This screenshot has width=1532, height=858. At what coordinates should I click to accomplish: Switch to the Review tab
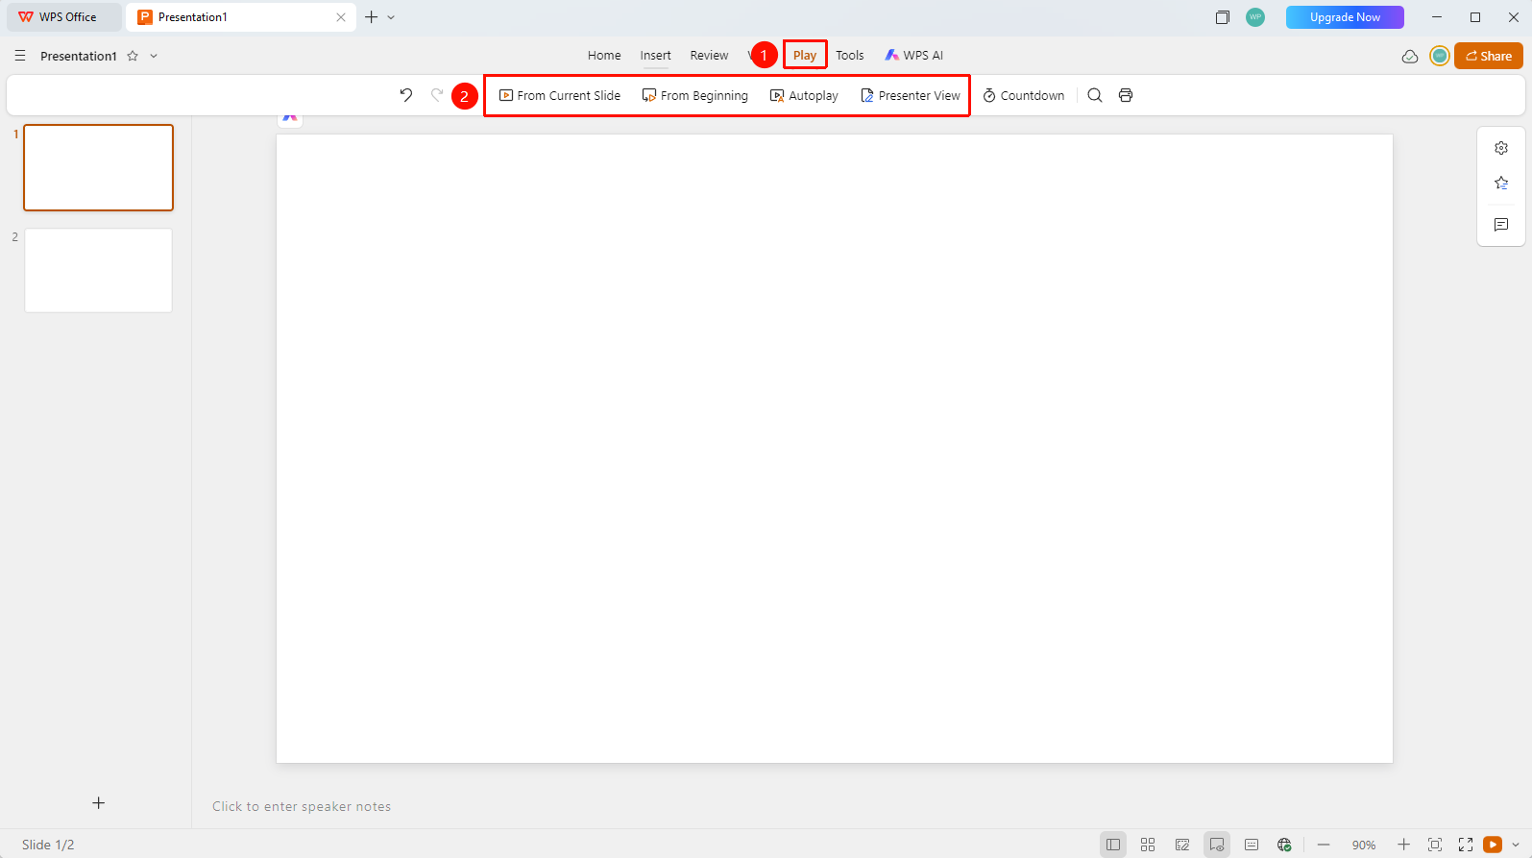709,56
